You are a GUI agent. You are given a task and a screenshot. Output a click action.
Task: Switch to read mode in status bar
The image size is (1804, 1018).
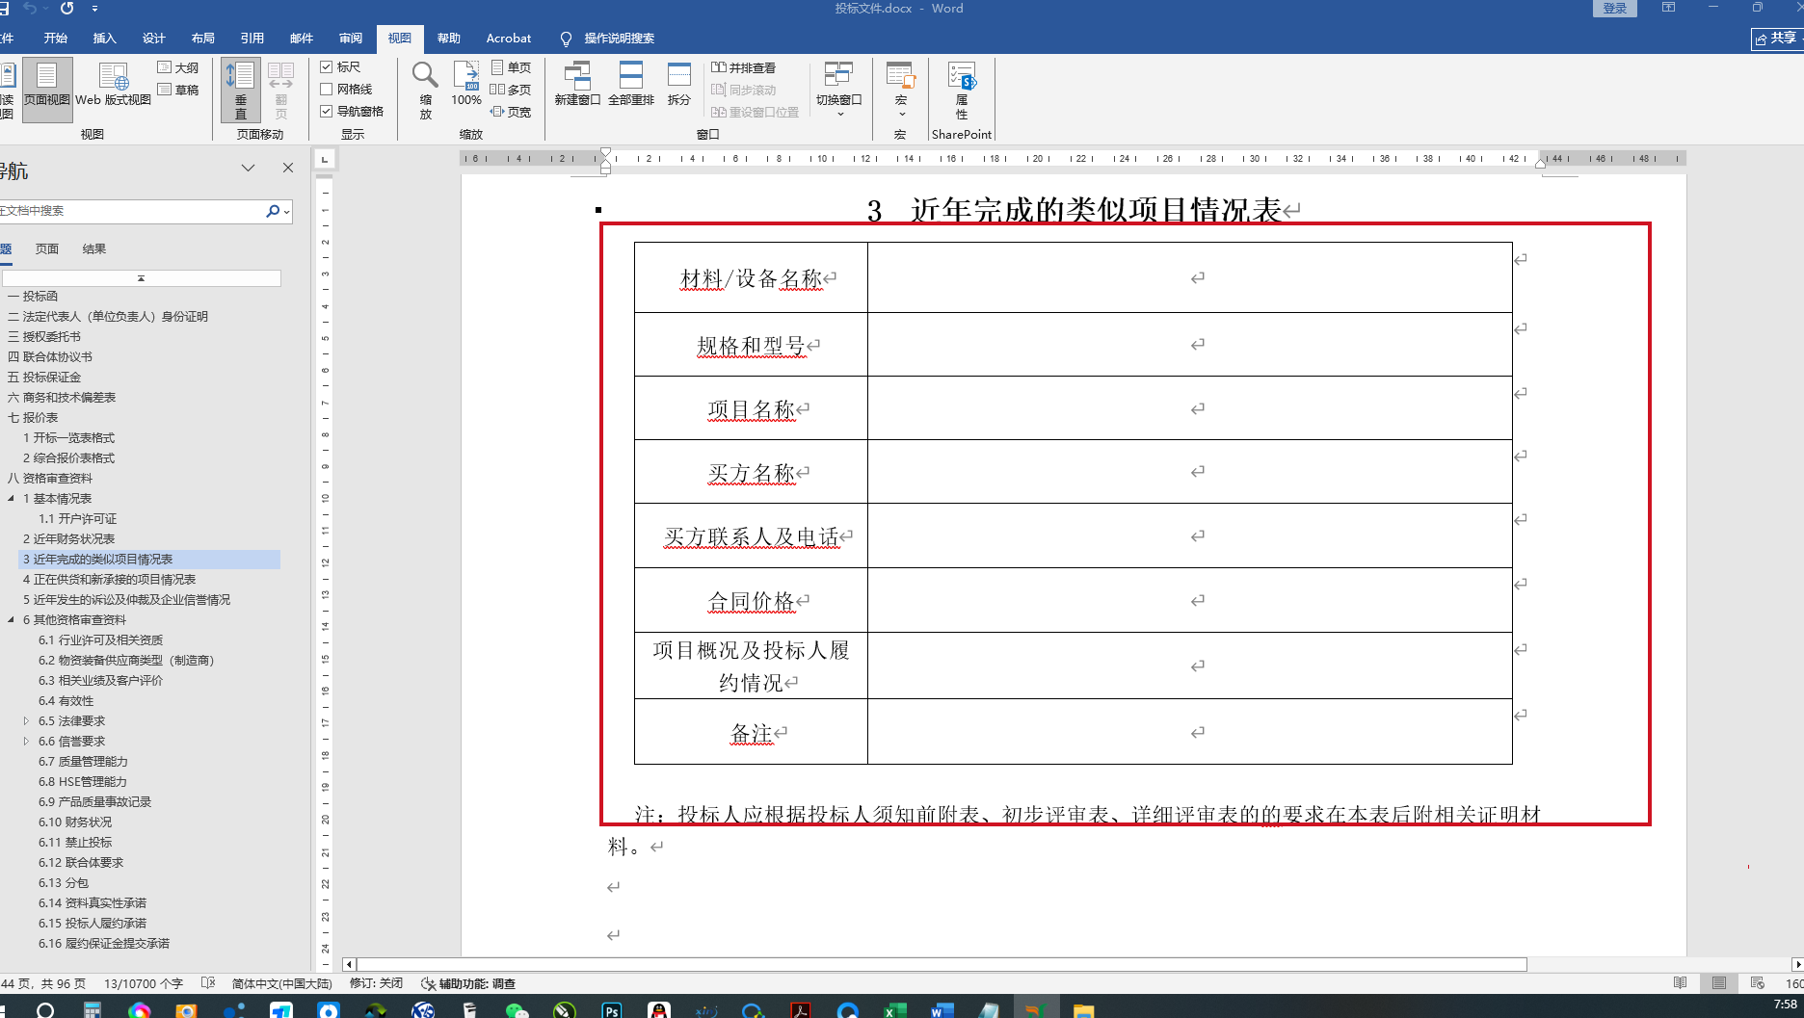click(1681, 983)
